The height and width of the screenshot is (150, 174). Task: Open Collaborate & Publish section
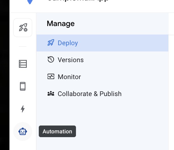click(102, 94)
